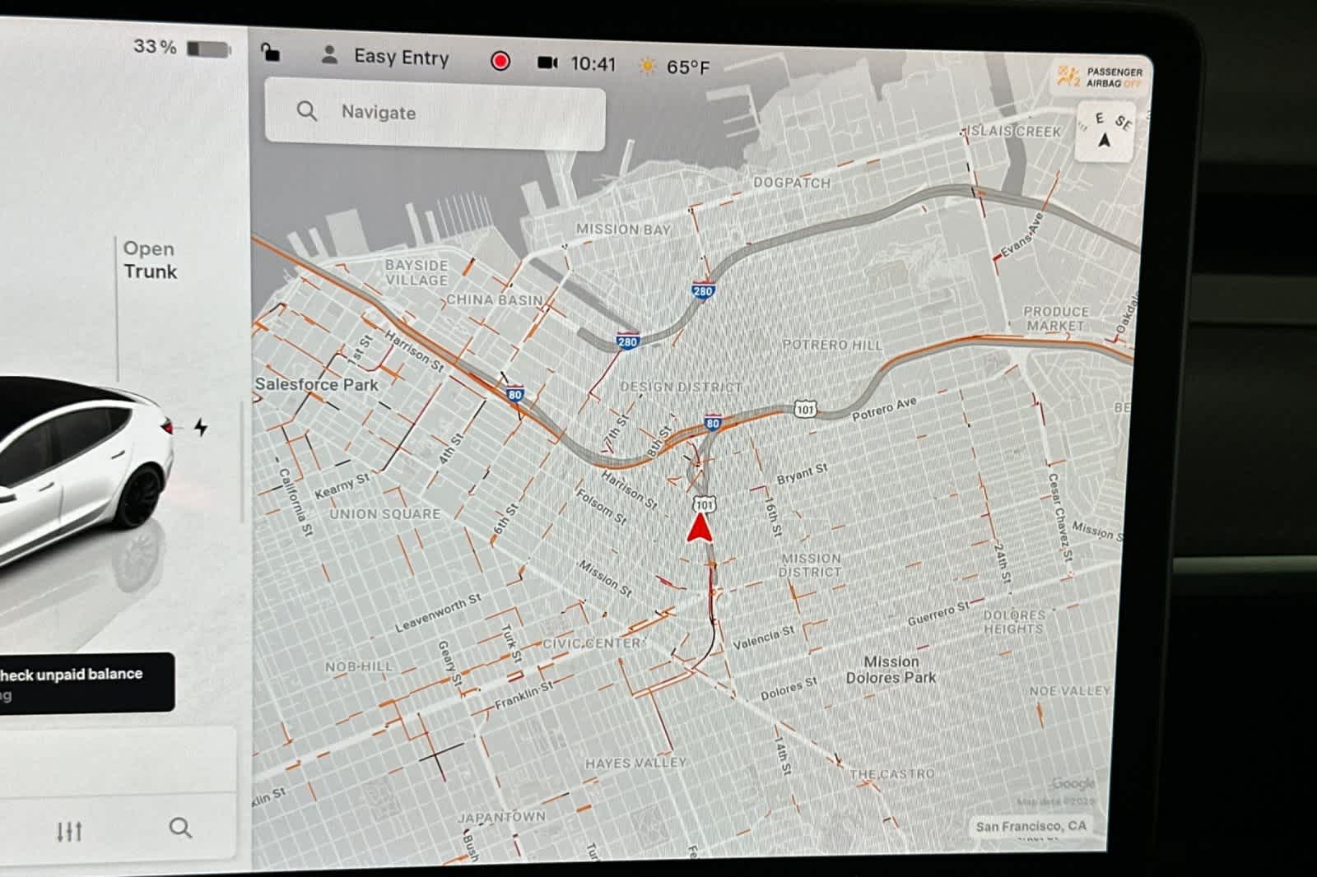Tap the Leavenworth St street label
1317x877 pixels.
pos(438,614)
